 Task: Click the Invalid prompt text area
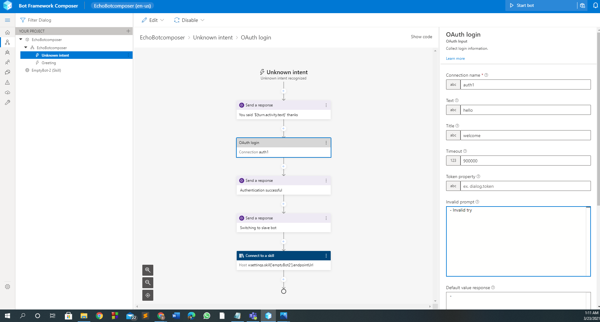(x=518, y=241)
